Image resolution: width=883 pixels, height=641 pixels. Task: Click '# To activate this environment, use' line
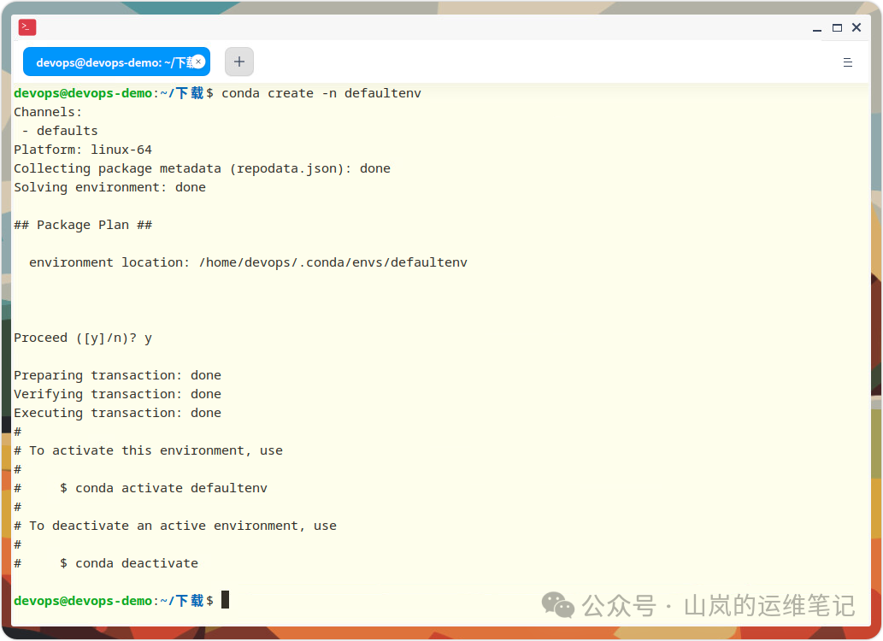pyautogui.click(x=148, y=450)
